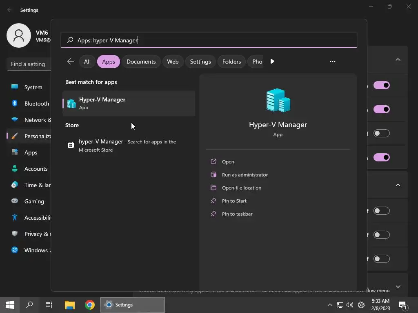Image resolution: width=418 pixels, height=313 pixels.
Task: Open file location of Hyper-V Manager
Action: point(242,187)
